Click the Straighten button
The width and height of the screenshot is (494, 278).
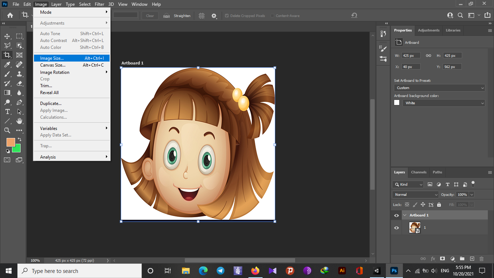177,16
